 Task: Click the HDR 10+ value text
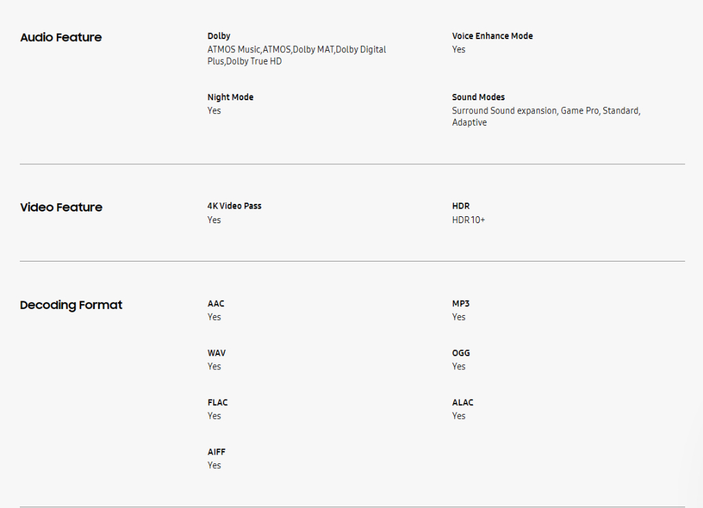point(468,220)
